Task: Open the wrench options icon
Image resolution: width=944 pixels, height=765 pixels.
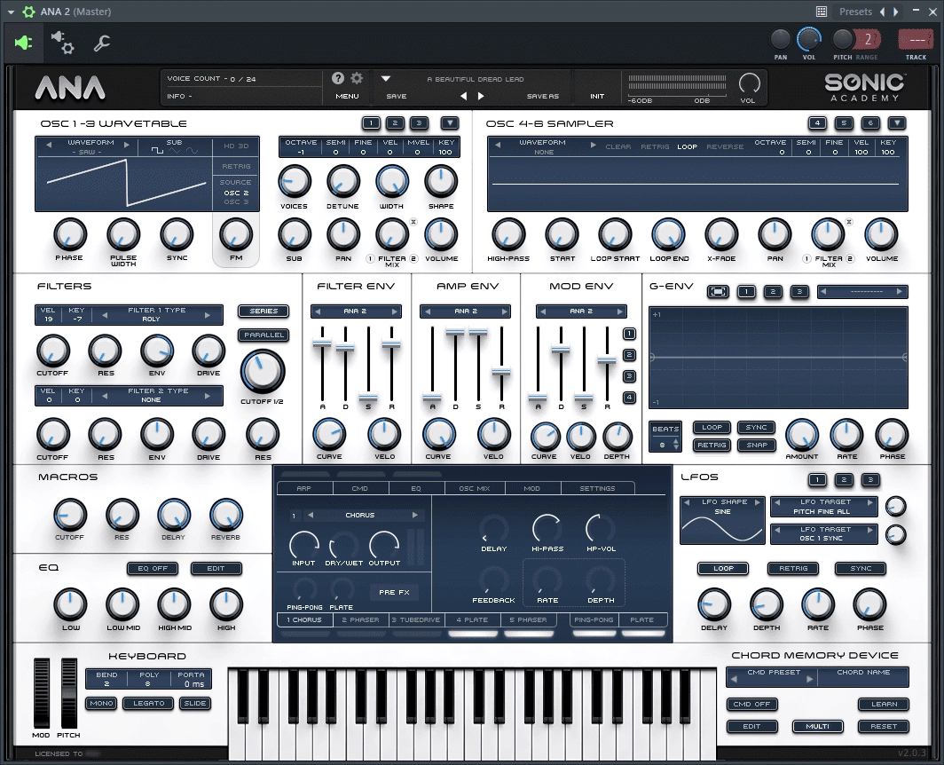Action: point(102,43)
